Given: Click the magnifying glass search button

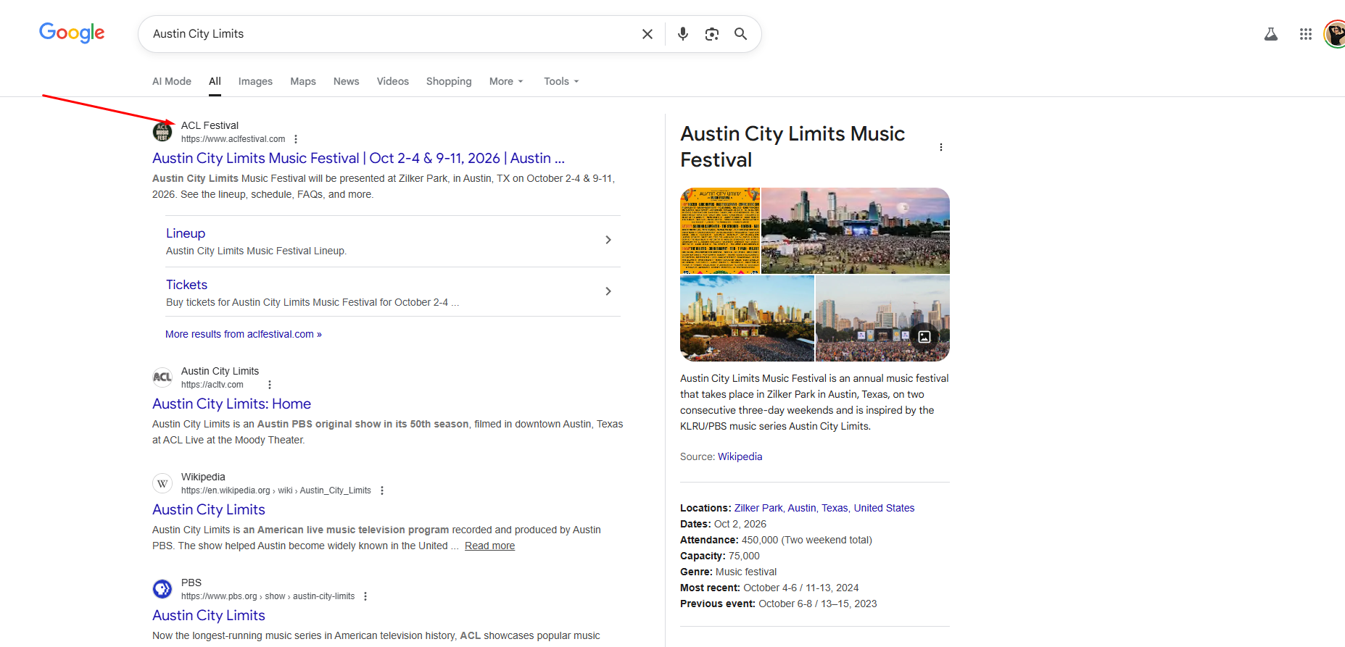Looking at the screenshot, I should [x=740, y=34].
